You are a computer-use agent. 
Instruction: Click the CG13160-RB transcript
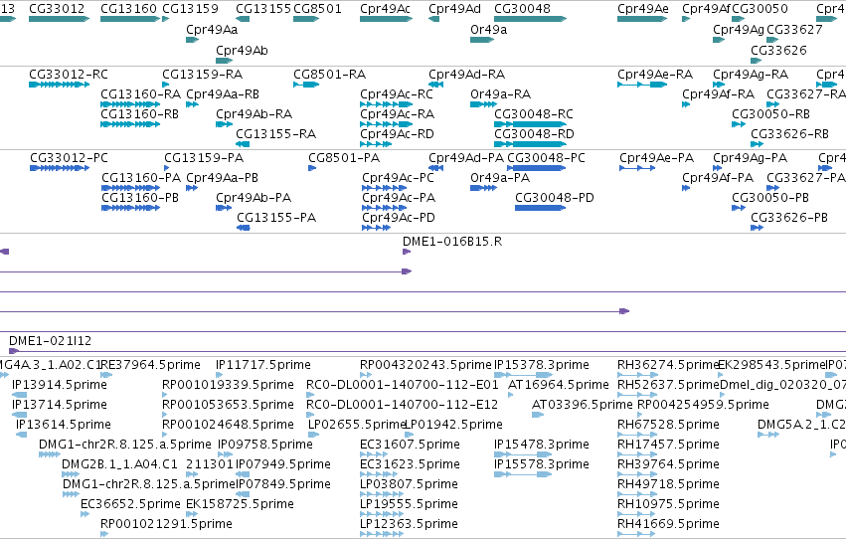pyautogui.click(x=130, y=124)
